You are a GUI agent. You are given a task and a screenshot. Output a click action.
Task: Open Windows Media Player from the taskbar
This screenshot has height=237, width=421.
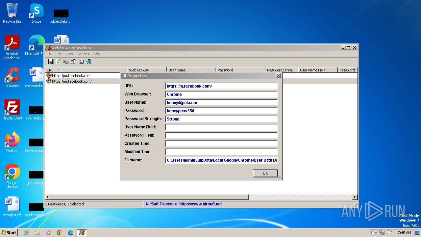pyautogui.click(x=48, y=233)
